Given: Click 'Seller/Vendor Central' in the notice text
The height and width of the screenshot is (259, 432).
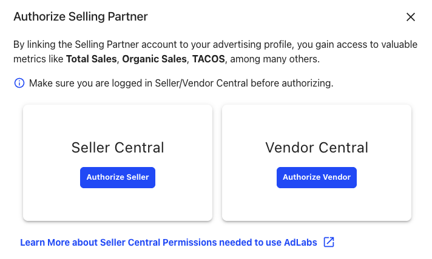Looking at the screenshot, I should click(201, 84).
